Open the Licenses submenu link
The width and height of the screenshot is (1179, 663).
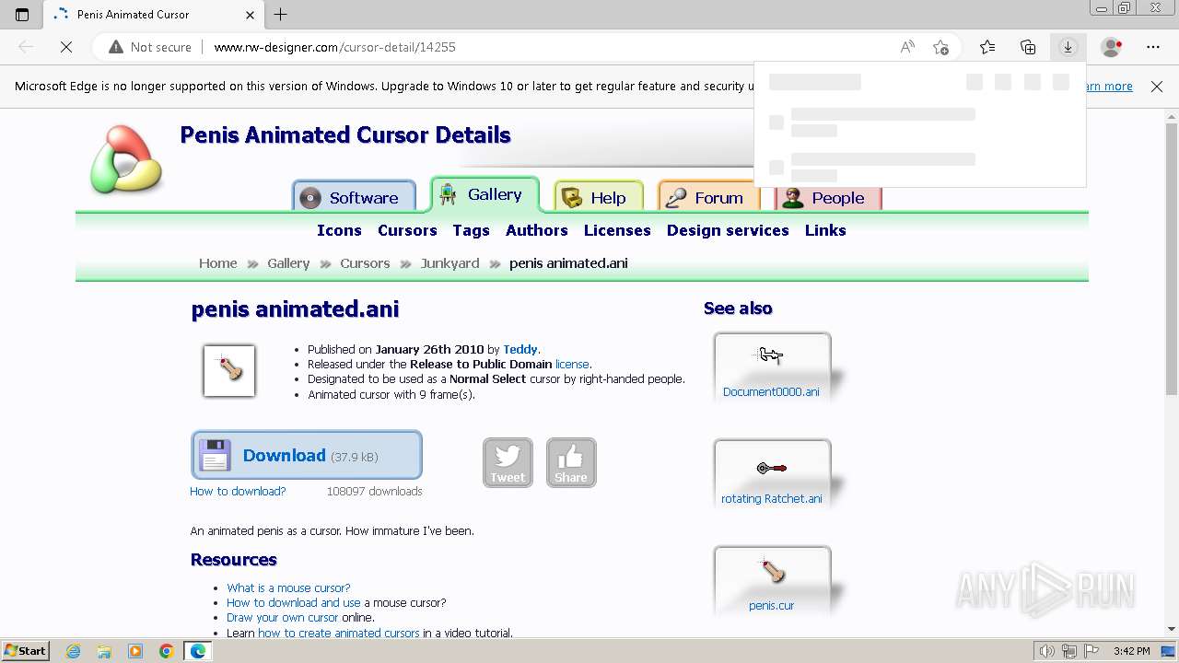(x=617, y=230)
